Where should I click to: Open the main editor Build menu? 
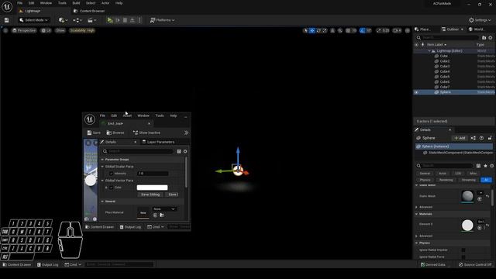pyautogui.click(x=76, y=3)
